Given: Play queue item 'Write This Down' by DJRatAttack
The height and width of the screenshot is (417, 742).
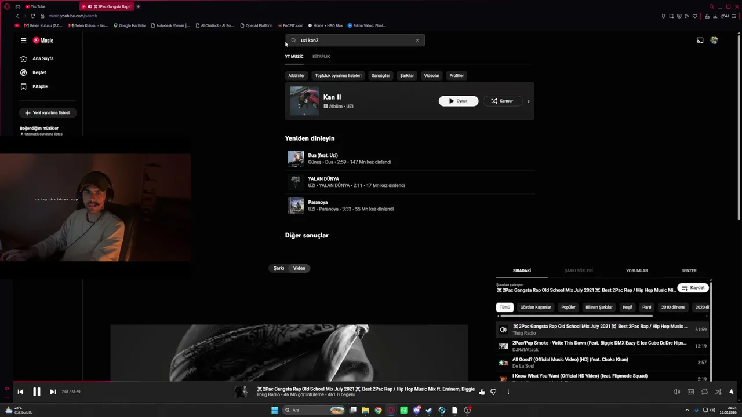Looking at the screenshot, I should [x=603, y=346].
